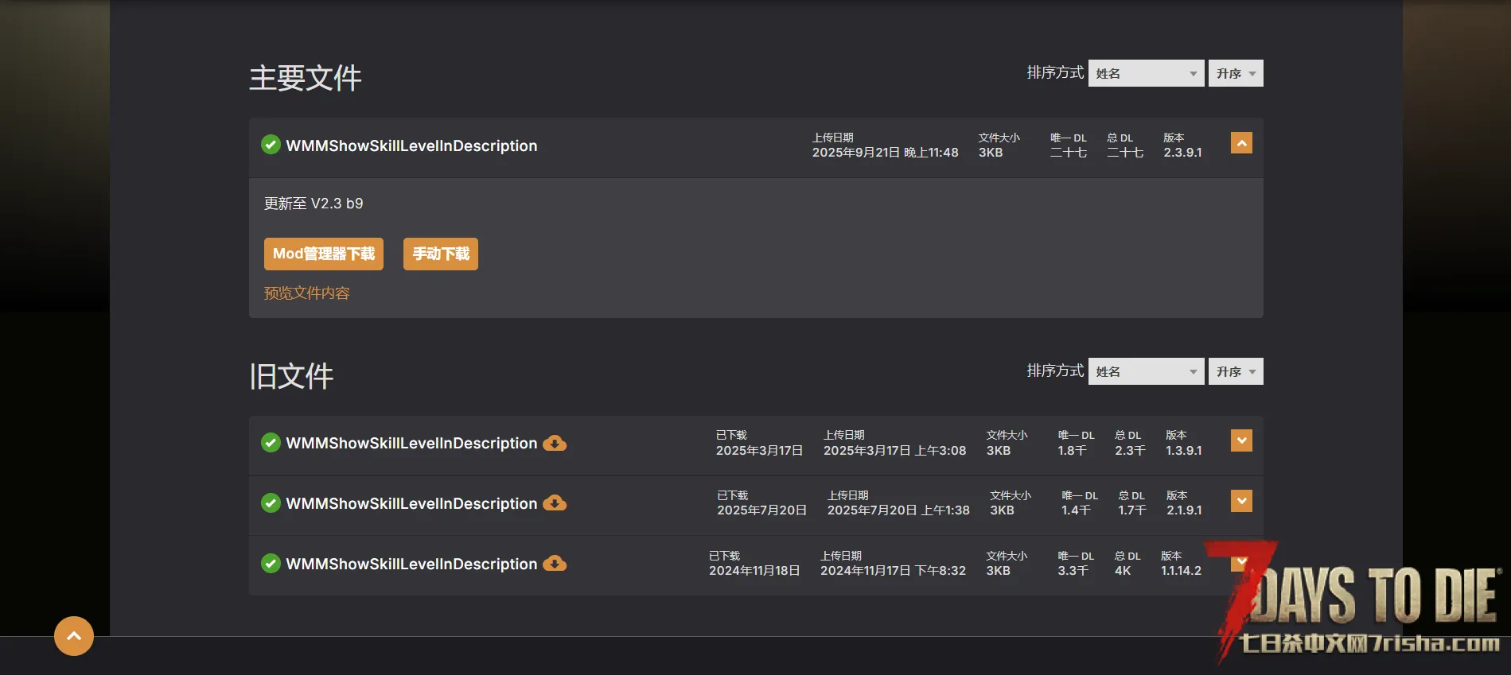Click green checkmark on version 1.1.14.2 old file

(x=271, y=564)
